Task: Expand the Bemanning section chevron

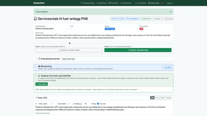Action: pos(36,67)
